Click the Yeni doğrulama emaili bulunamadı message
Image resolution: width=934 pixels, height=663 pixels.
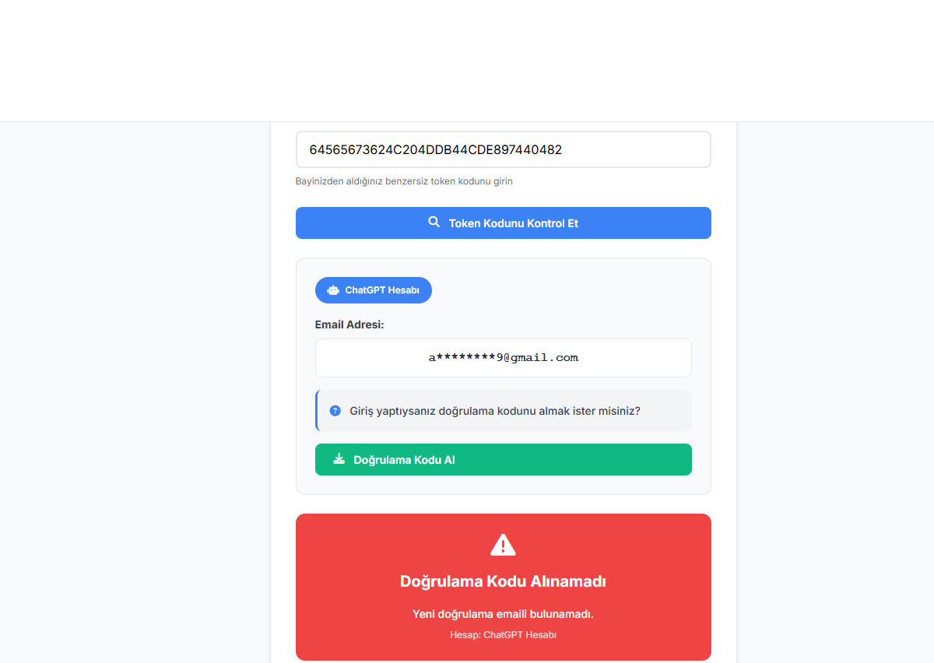503,614
